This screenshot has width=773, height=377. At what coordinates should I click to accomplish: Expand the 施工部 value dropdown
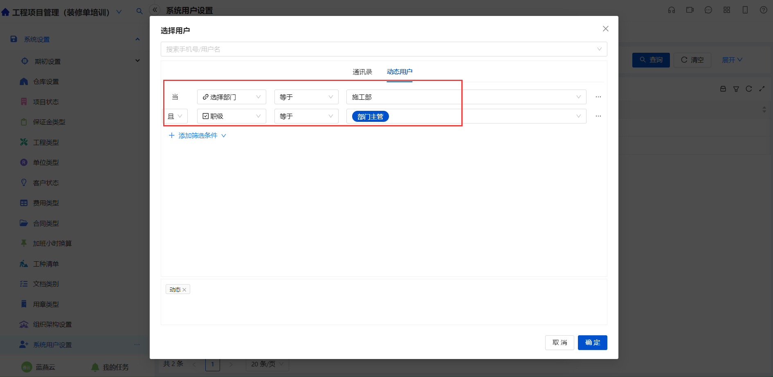[466, 97]
